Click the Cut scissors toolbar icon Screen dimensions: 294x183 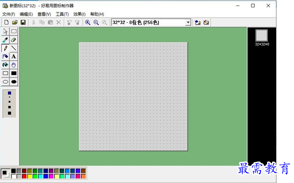34,23
